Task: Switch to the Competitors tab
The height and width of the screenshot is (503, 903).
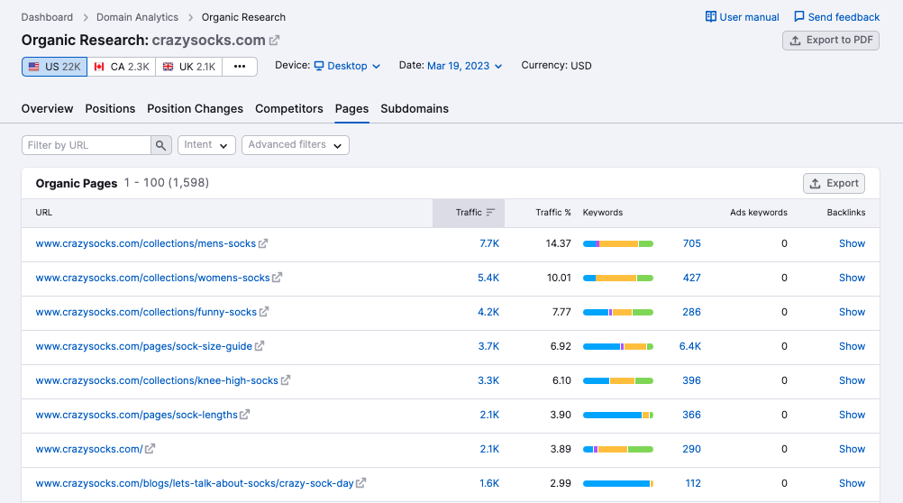Action: (x=289, y=109)
